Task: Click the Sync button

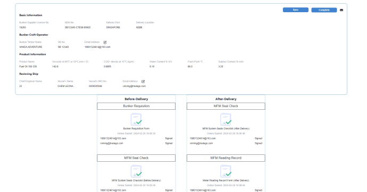Action: (295, 10)
